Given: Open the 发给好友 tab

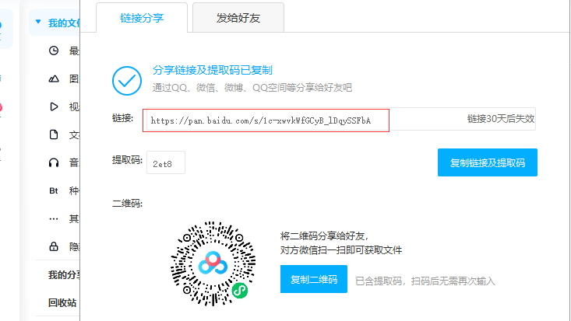Looking at the screenshot, I should click(x=238, y=18).
